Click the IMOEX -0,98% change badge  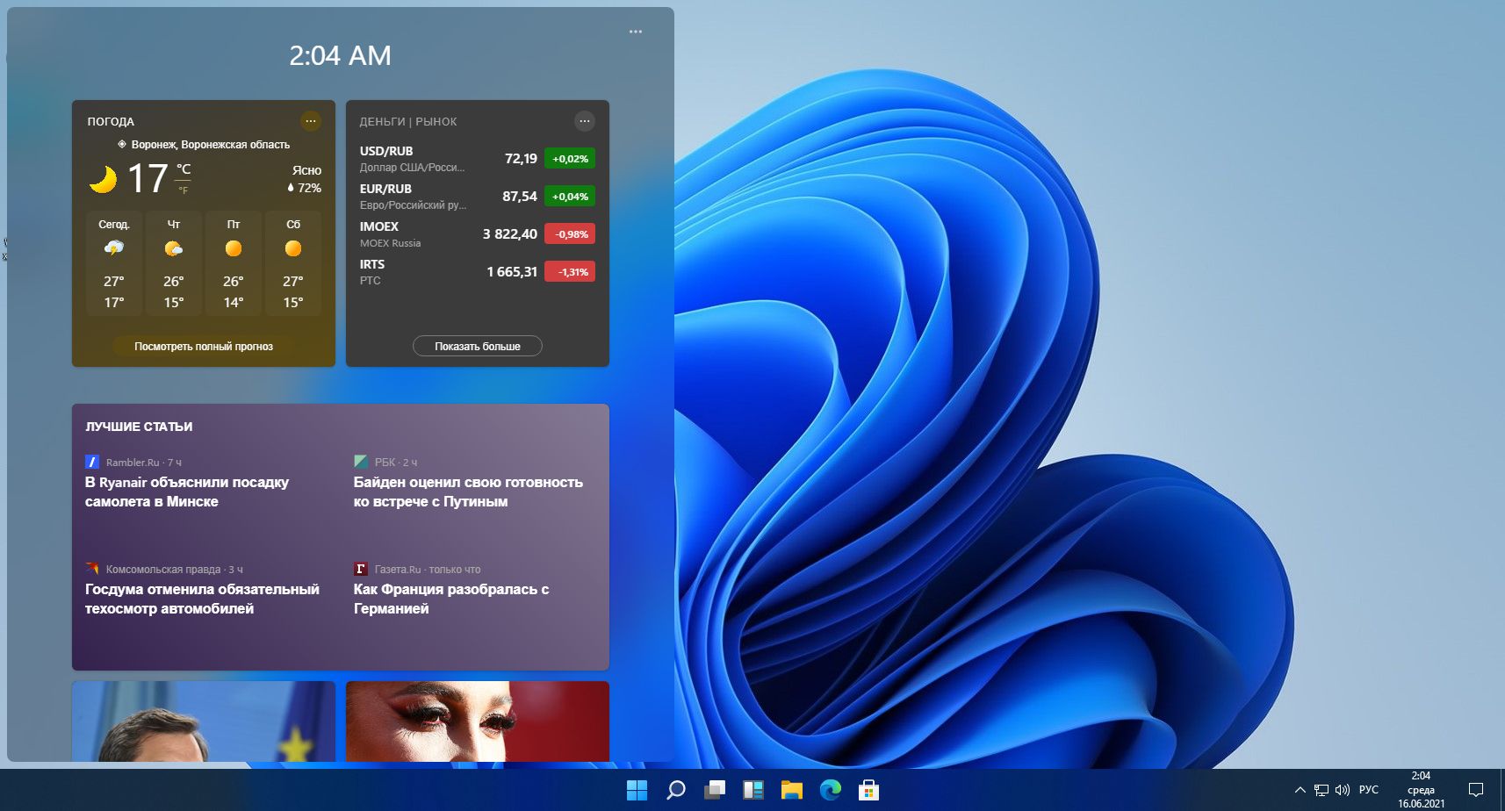570,234
